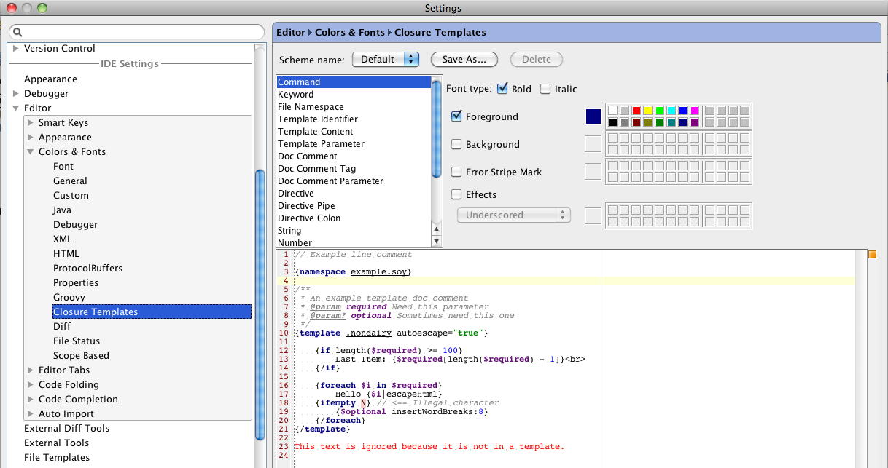Open the Scheme name Default dropdown
Screen dimensions: 888x468
(x=386, y=60)
